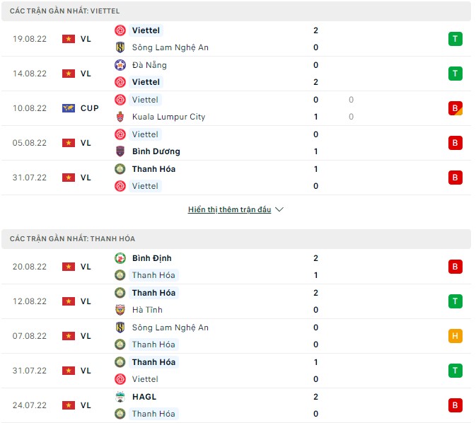This screenshot has height=423, width=476.
Task: Open the Các trận gần nhất: Viettel section header
Action: [65, 11]
